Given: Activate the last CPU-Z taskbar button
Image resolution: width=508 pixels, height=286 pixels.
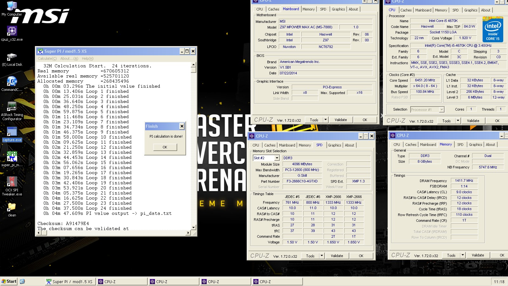Looking at the screenshot, I should (277, 282).
